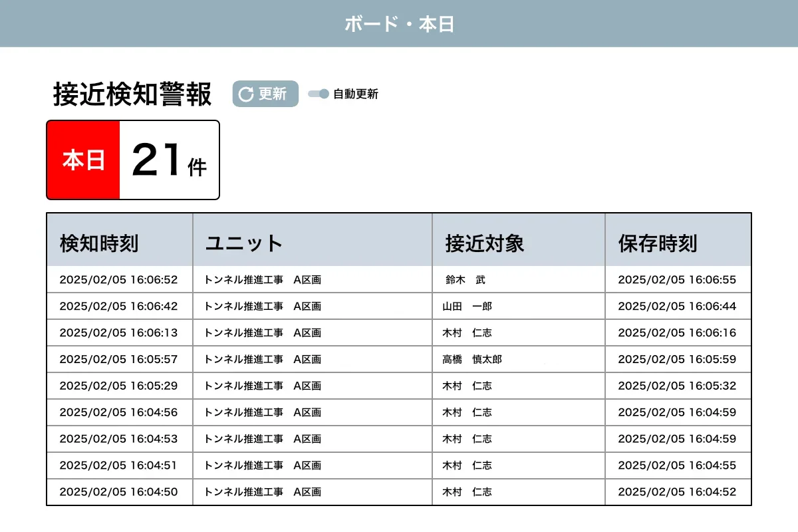Click the circular refresh arrow icon

[245, 94]
